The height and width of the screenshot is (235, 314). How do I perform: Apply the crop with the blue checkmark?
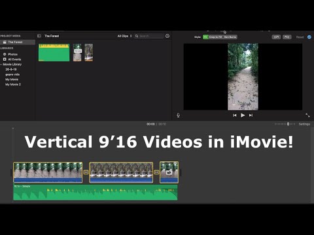pos(309,37)
